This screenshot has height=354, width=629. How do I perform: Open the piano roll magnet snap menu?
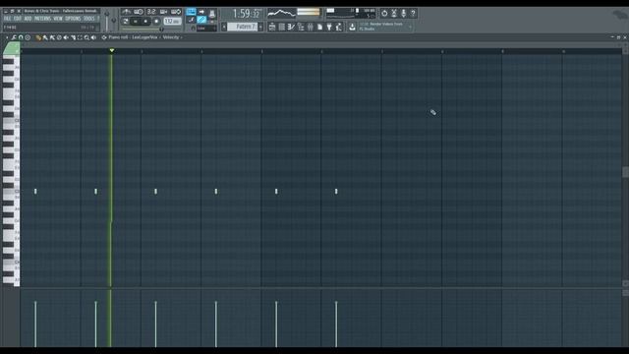pyautogui.click(x=21, y=37)
